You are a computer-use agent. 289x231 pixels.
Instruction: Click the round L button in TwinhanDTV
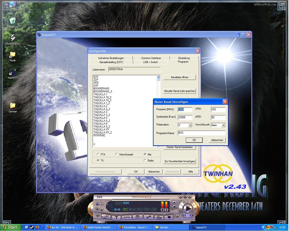pos(102,209)
